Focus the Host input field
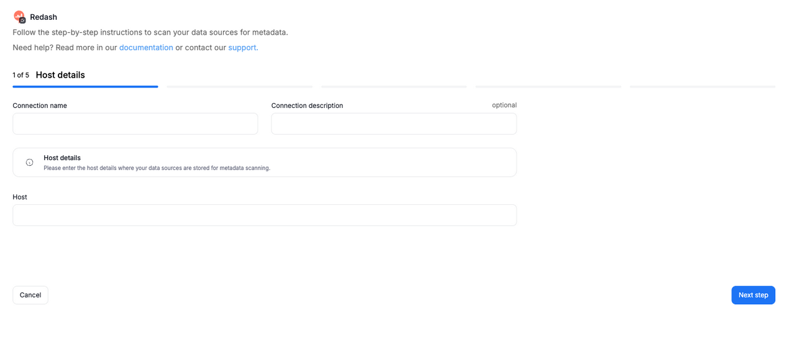Screen dimensions: 792x347 (x=265, y=215)
